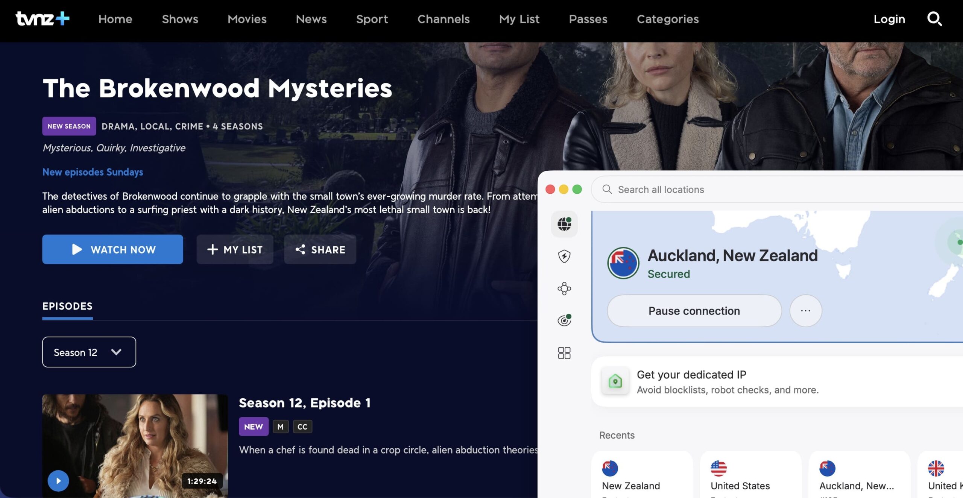Click New episodes Sundays link text

tap(93, 172)
